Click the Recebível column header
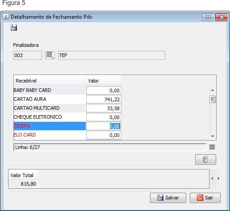This screenshot has width=230, height=211. pos(50,81)
